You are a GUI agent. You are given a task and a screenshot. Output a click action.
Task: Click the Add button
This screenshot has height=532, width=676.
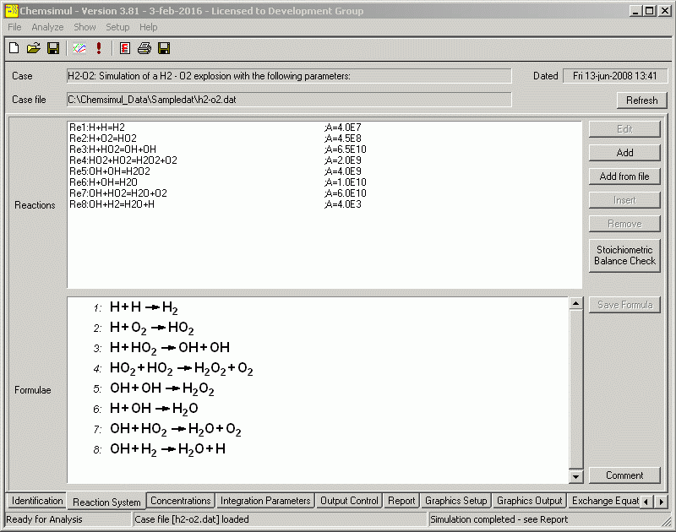pyautogui.click(x=624, y=153)
